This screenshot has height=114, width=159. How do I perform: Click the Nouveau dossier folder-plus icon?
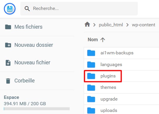[8, 45]
